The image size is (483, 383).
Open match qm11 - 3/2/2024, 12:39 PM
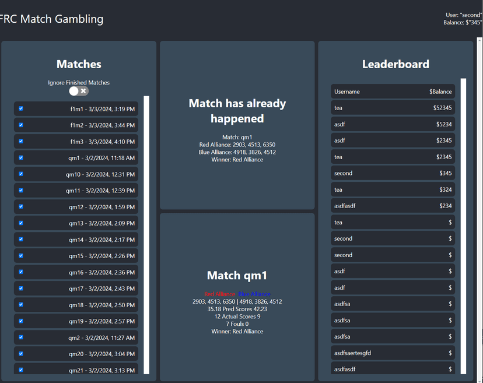tap(76, 191)
